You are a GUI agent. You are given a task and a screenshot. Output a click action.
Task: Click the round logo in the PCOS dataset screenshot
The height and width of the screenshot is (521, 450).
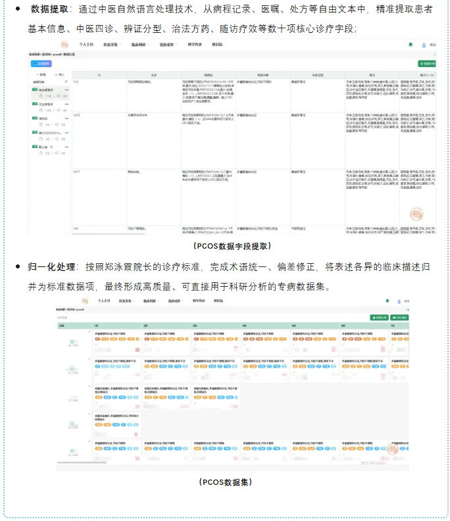85,301
